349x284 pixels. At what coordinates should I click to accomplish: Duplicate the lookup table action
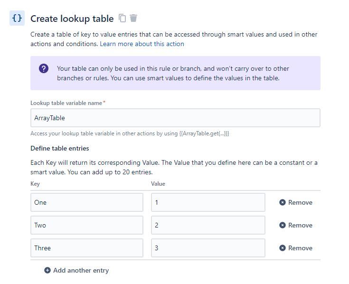123,18
